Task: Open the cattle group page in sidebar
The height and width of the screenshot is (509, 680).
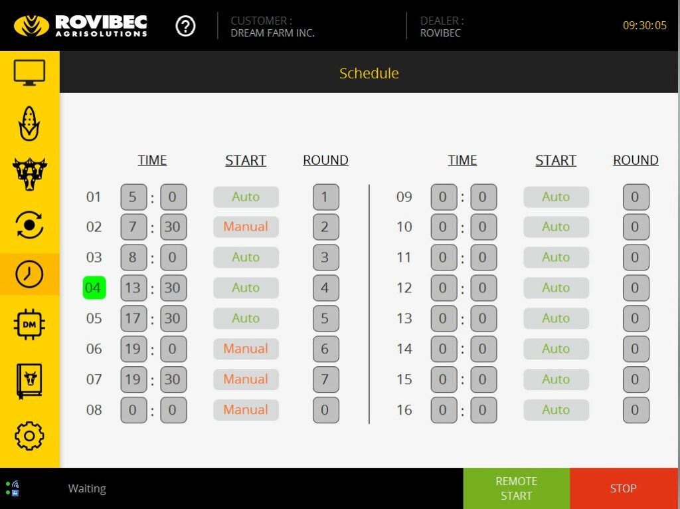Action: 29,174
